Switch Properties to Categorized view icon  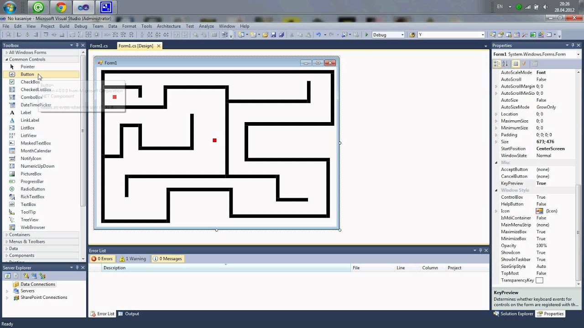497,64
